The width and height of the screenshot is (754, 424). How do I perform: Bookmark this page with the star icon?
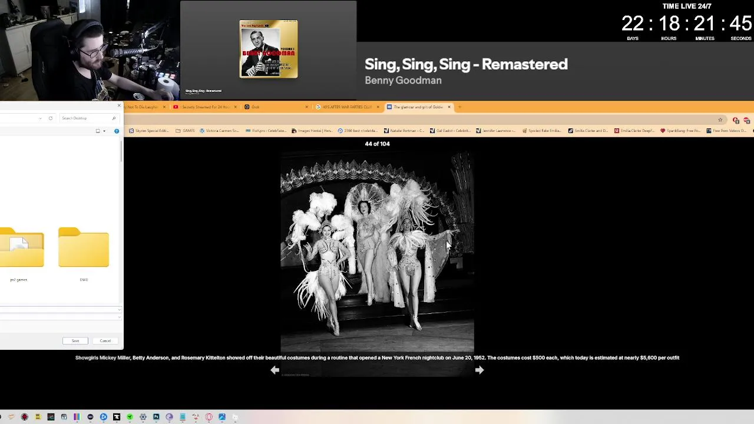[720, 120]
